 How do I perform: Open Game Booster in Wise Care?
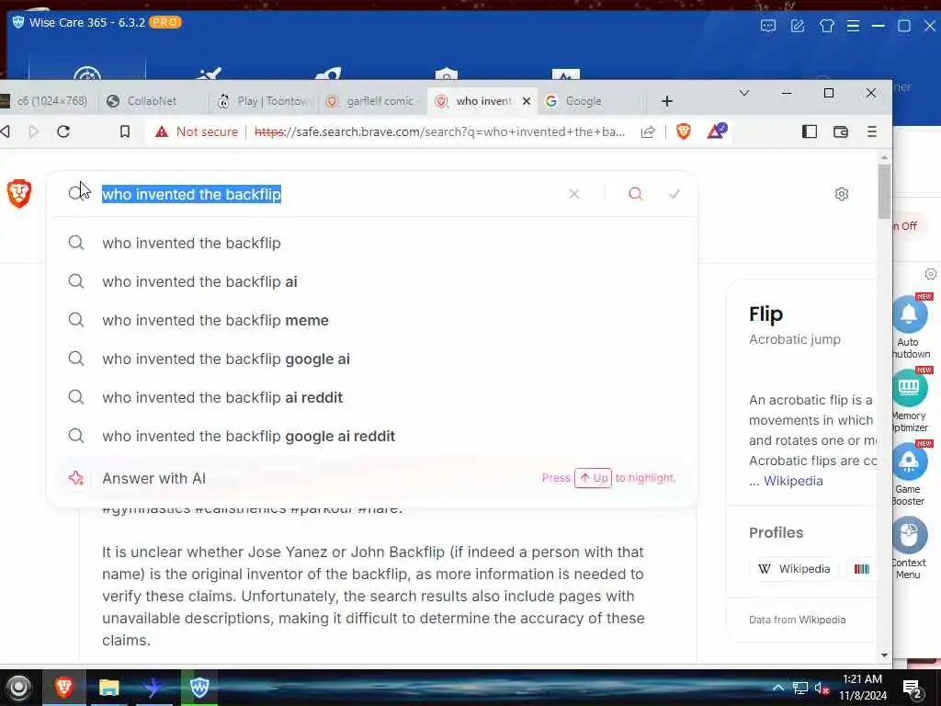coord(910,474)
